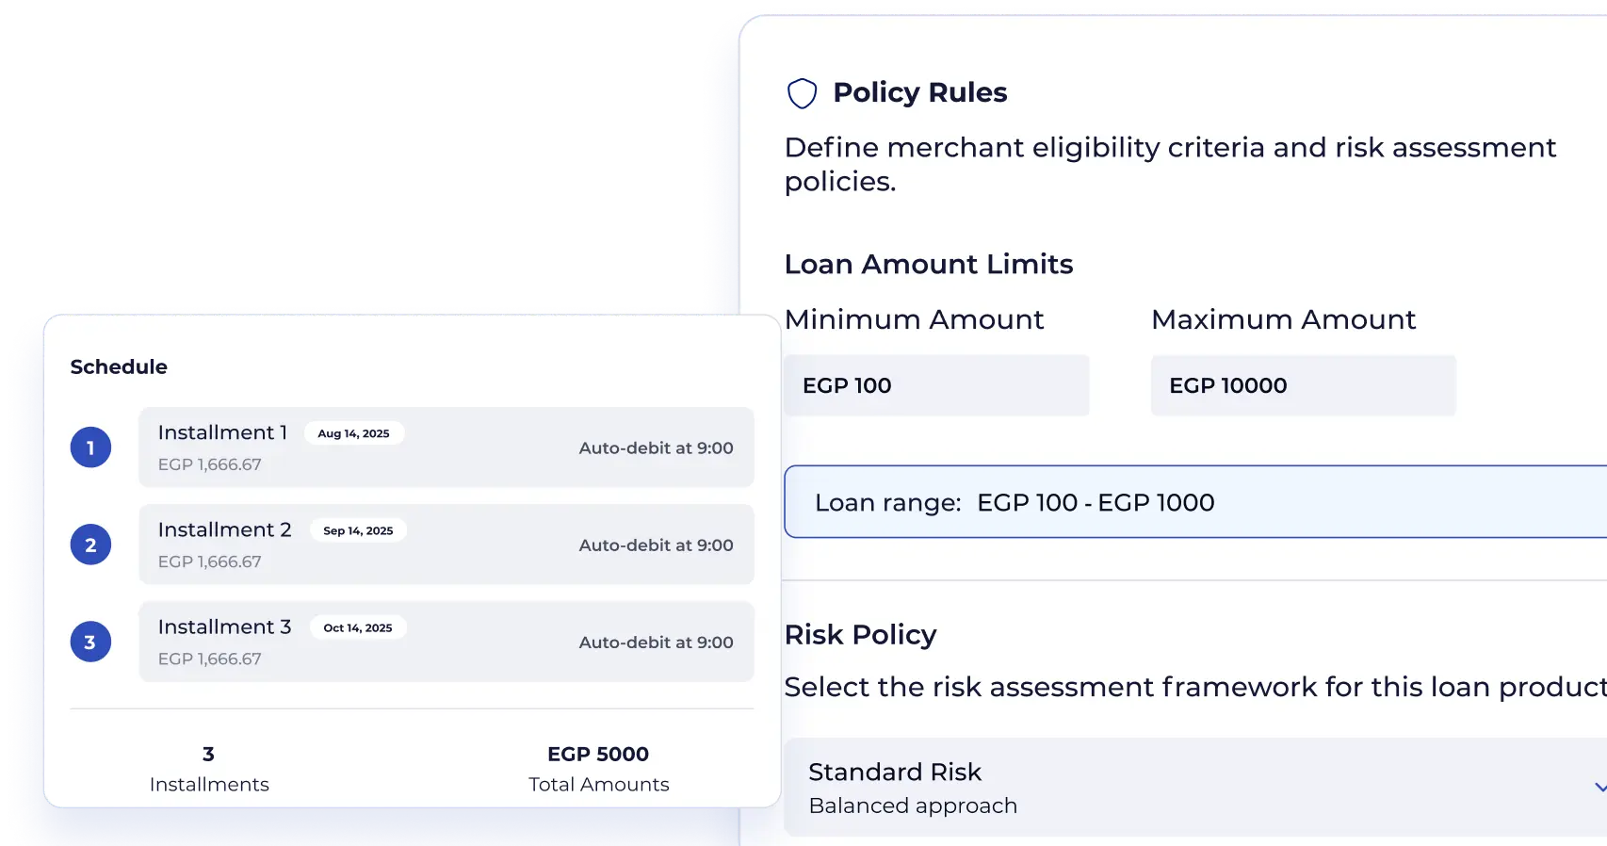Click the Oct 14, 2025 date badge
The height and width of the screenshot is (846, 1607).
[x=358, y=627]
